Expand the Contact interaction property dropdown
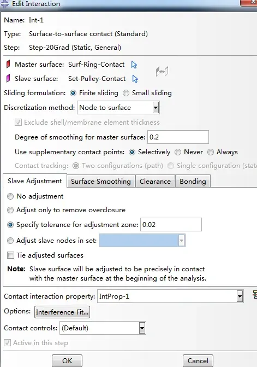Screen dimensions: 257x367 (240, 296)
